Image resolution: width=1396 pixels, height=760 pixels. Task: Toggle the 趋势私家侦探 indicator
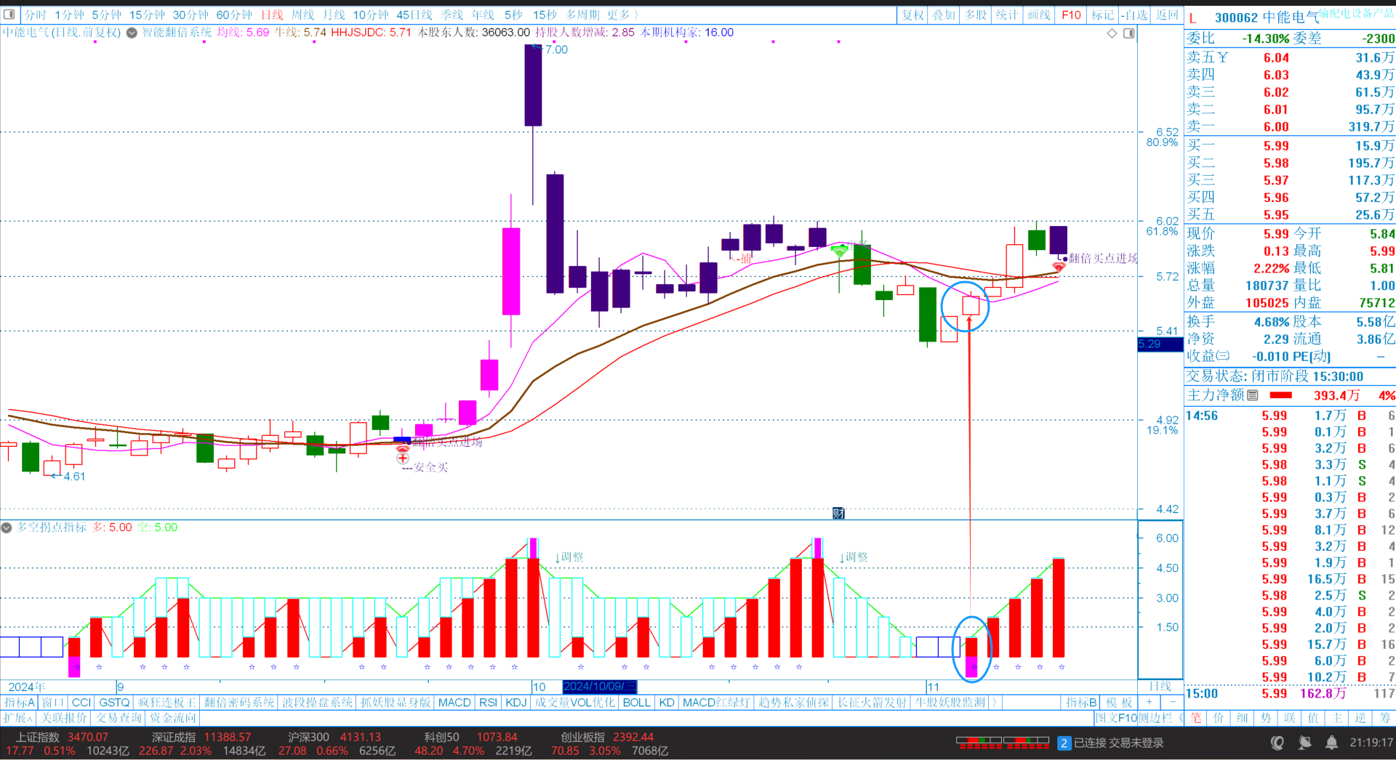point(793,703)
